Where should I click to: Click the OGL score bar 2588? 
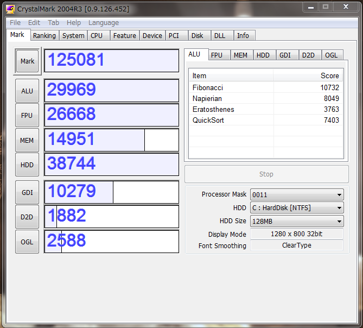pos(112,241)
